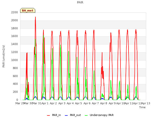Click the Apr 7 x-axis tick label
The height and width of the screenshot is (120, 161).
(95, 103)
